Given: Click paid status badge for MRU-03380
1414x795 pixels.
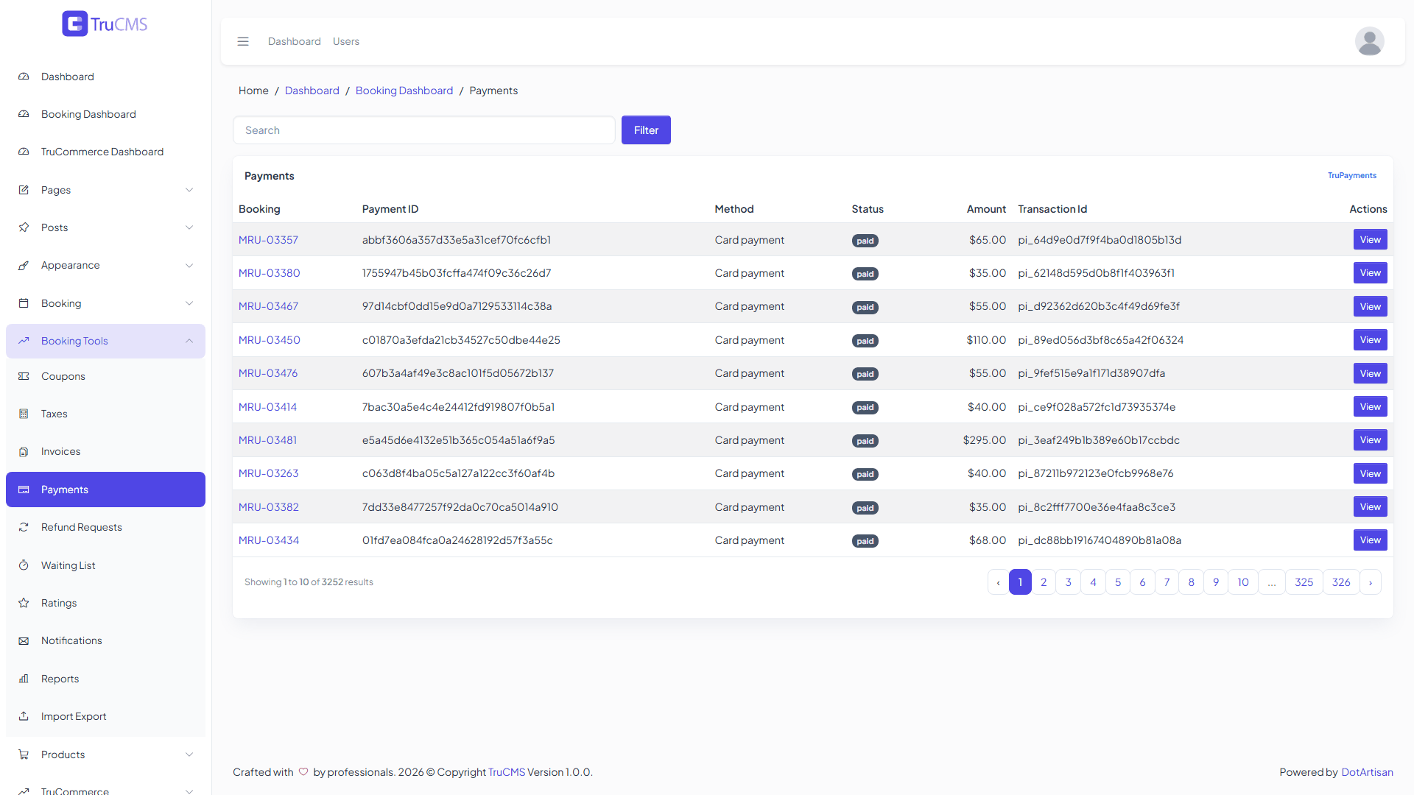Looking at the screenshot, I should point(865,274).
